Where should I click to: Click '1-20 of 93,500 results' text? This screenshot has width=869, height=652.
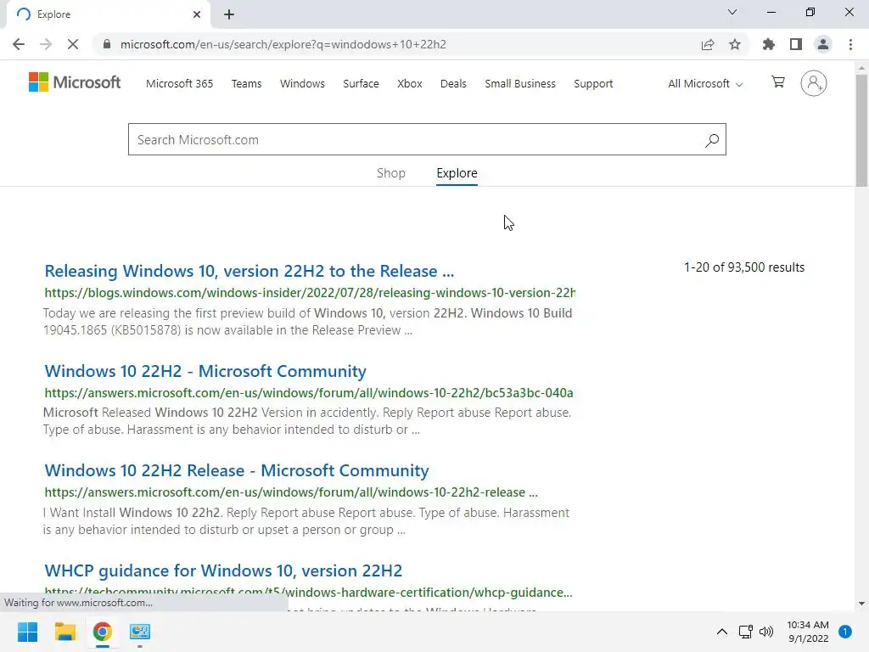[743, 267]
